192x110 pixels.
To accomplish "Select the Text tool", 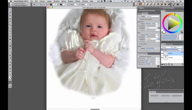I will (10, 49).
